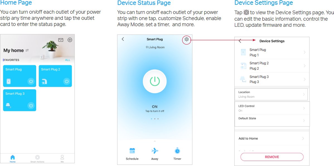Image resolution: width=334 pixels, height=166 pixels.
Task: Open the mail envelope icon on Home page
Action: (61, 40)
